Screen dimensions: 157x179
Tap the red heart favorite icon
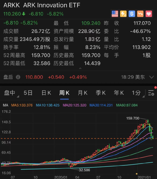click(x=149, y=14)
